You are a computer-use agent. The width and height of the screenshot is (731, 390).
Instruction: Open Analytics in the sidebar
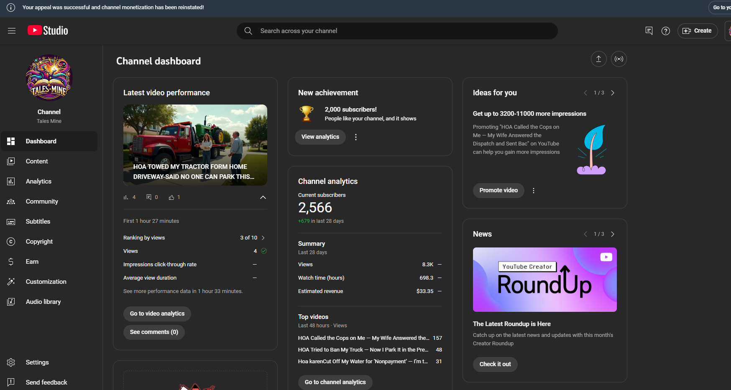coord(49,181)
